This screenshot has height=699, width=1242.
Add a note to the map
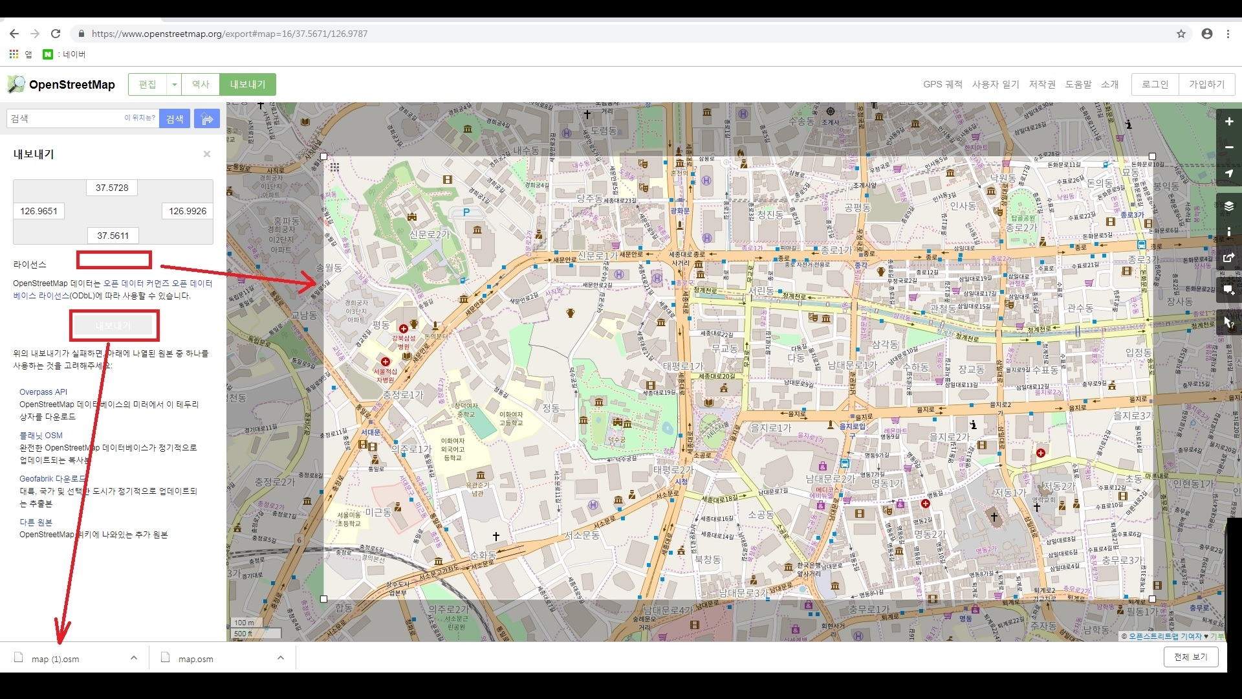[1229, 290]
